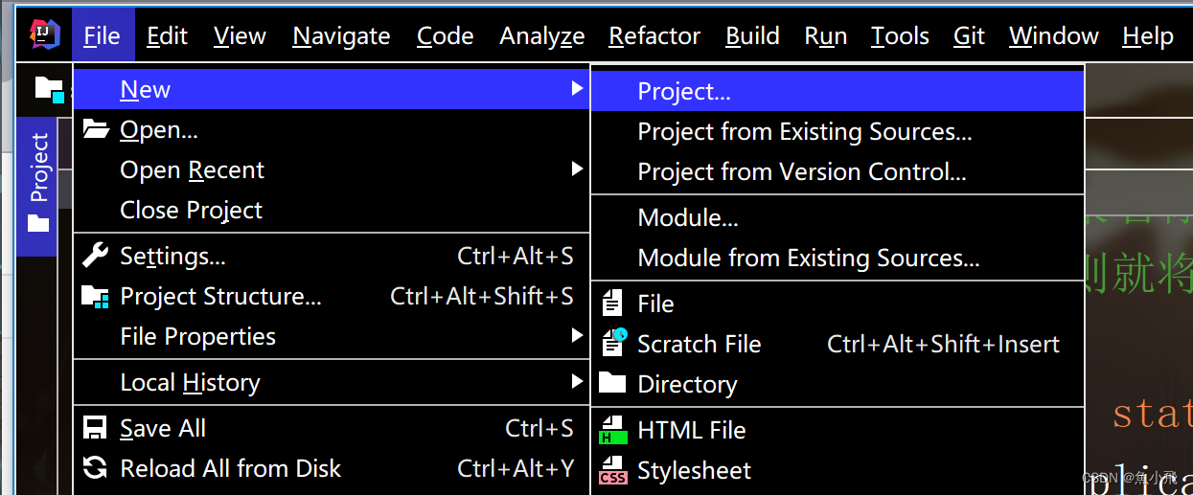Expand the File Properties submenu arrow

click(577, 336)
